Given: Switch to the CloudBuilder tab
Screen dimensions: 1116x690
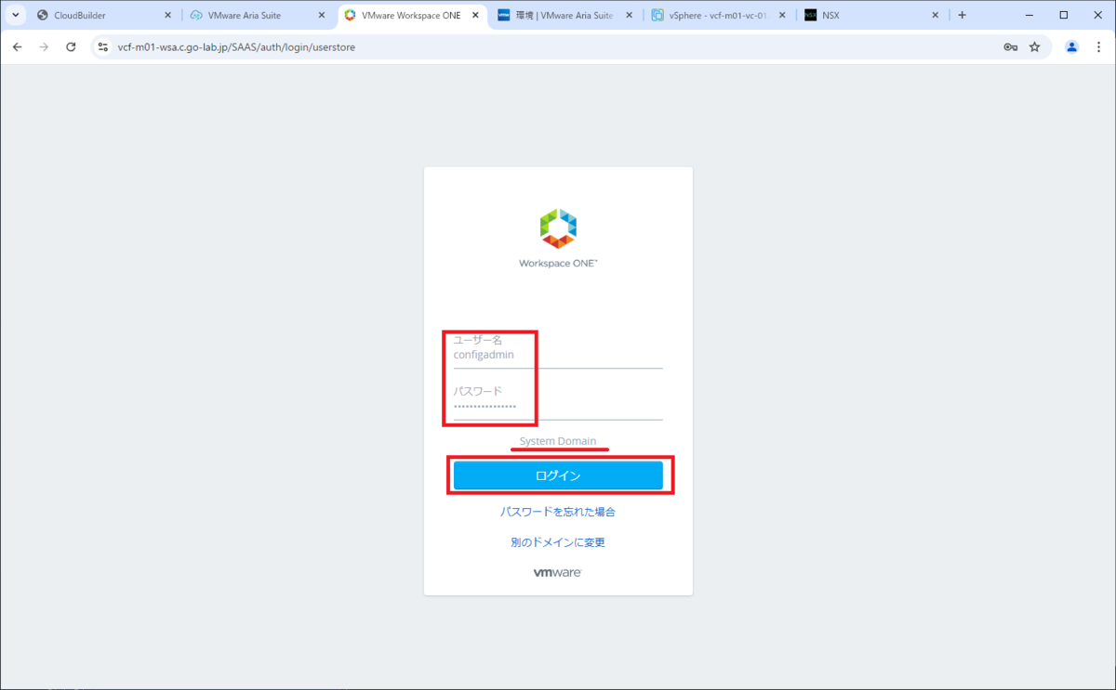Looking at the screenshot, I should click(104, 15).
